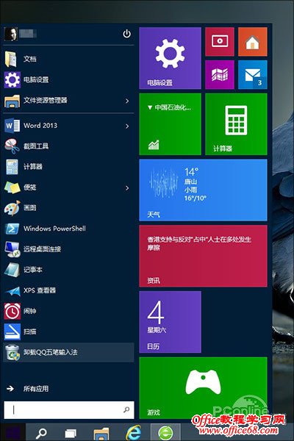This screenshot has height=441, width=294.
Task: Launch Word 2013 from the list
Action: [68, 126]
